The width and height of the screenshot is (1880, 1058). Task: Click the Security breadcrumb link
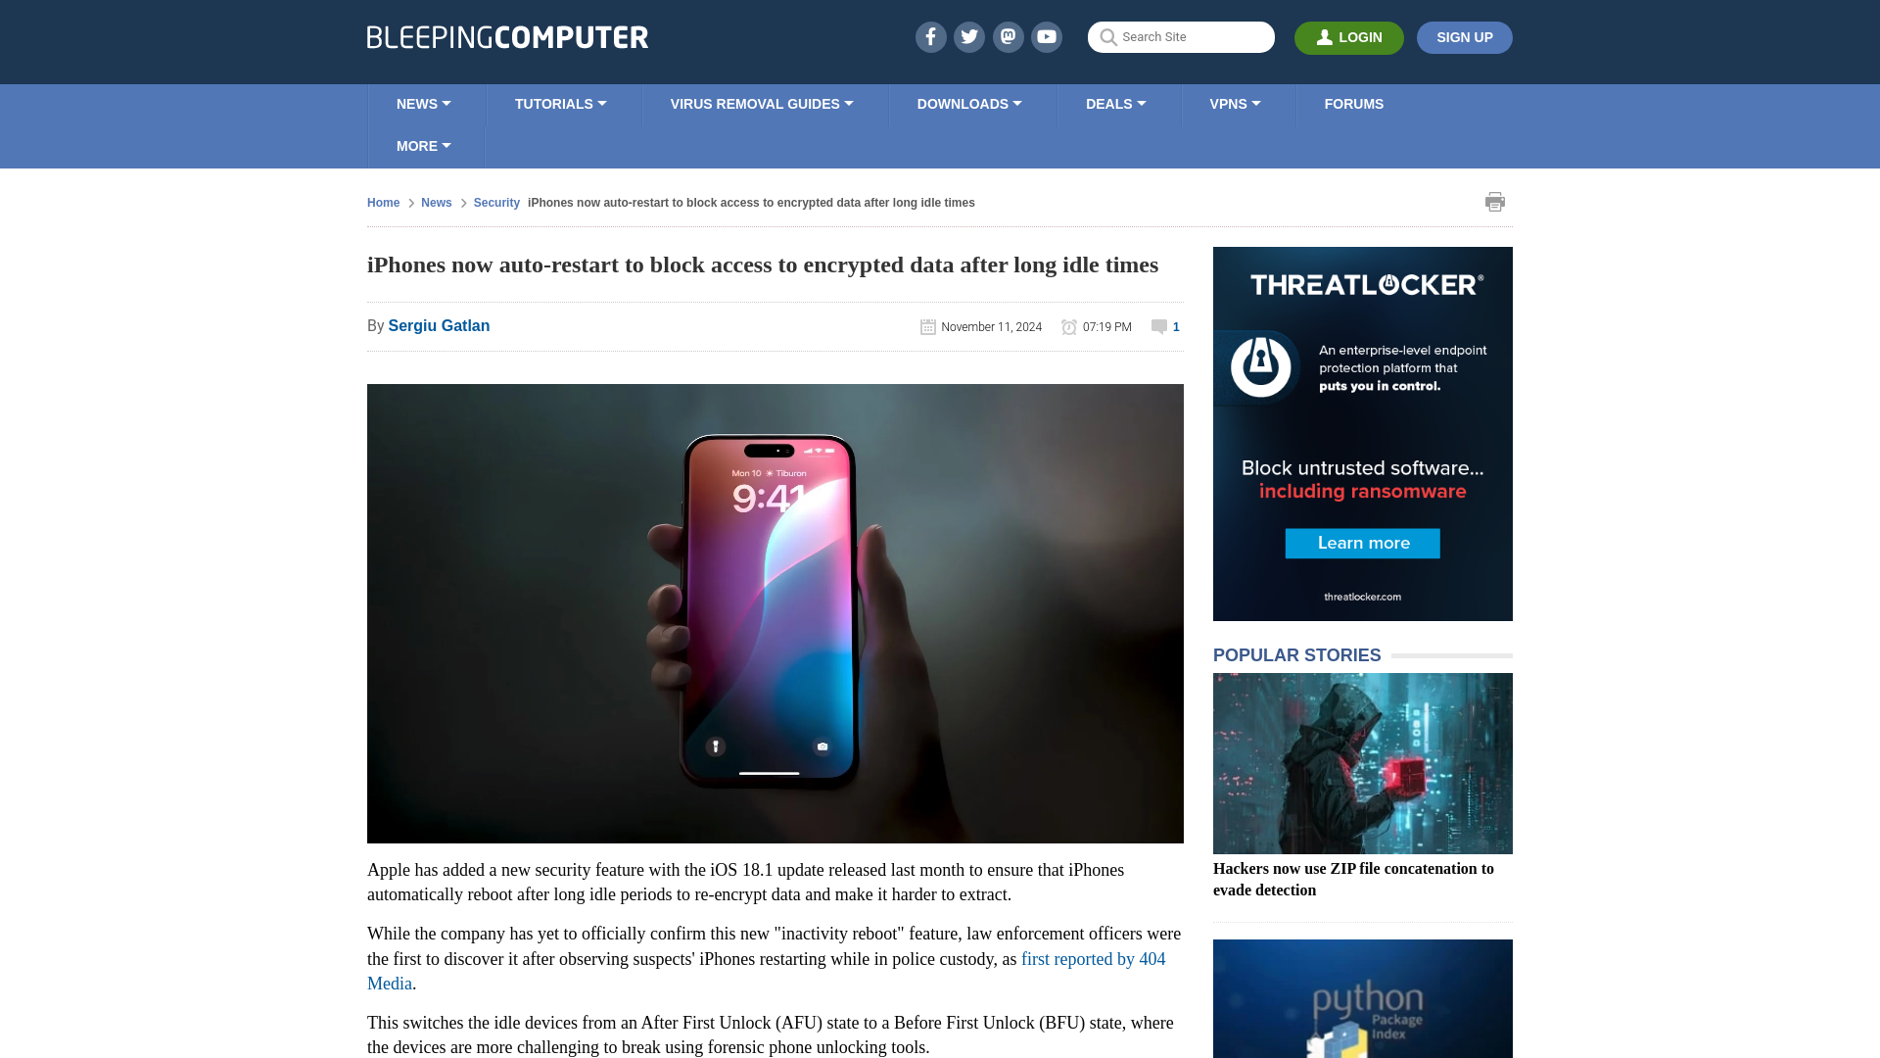(x=497, y=202)
